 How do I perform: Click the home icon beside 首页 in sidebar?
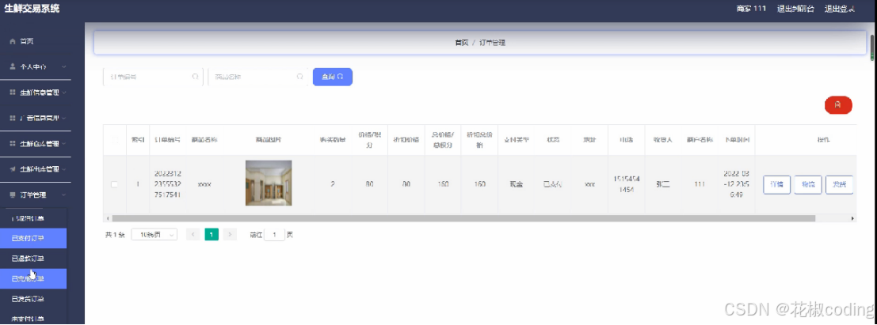pos(13,41)
